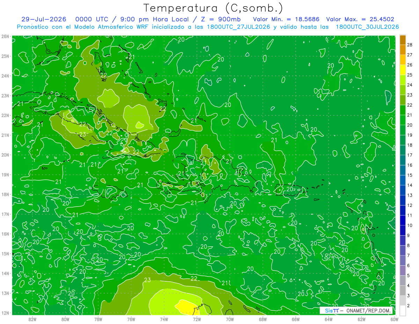Image resolution: width=419 pixels, height=324 pixels.
Task: Click the "17N" latitude axis label
Action: click(x=5, y=214)
